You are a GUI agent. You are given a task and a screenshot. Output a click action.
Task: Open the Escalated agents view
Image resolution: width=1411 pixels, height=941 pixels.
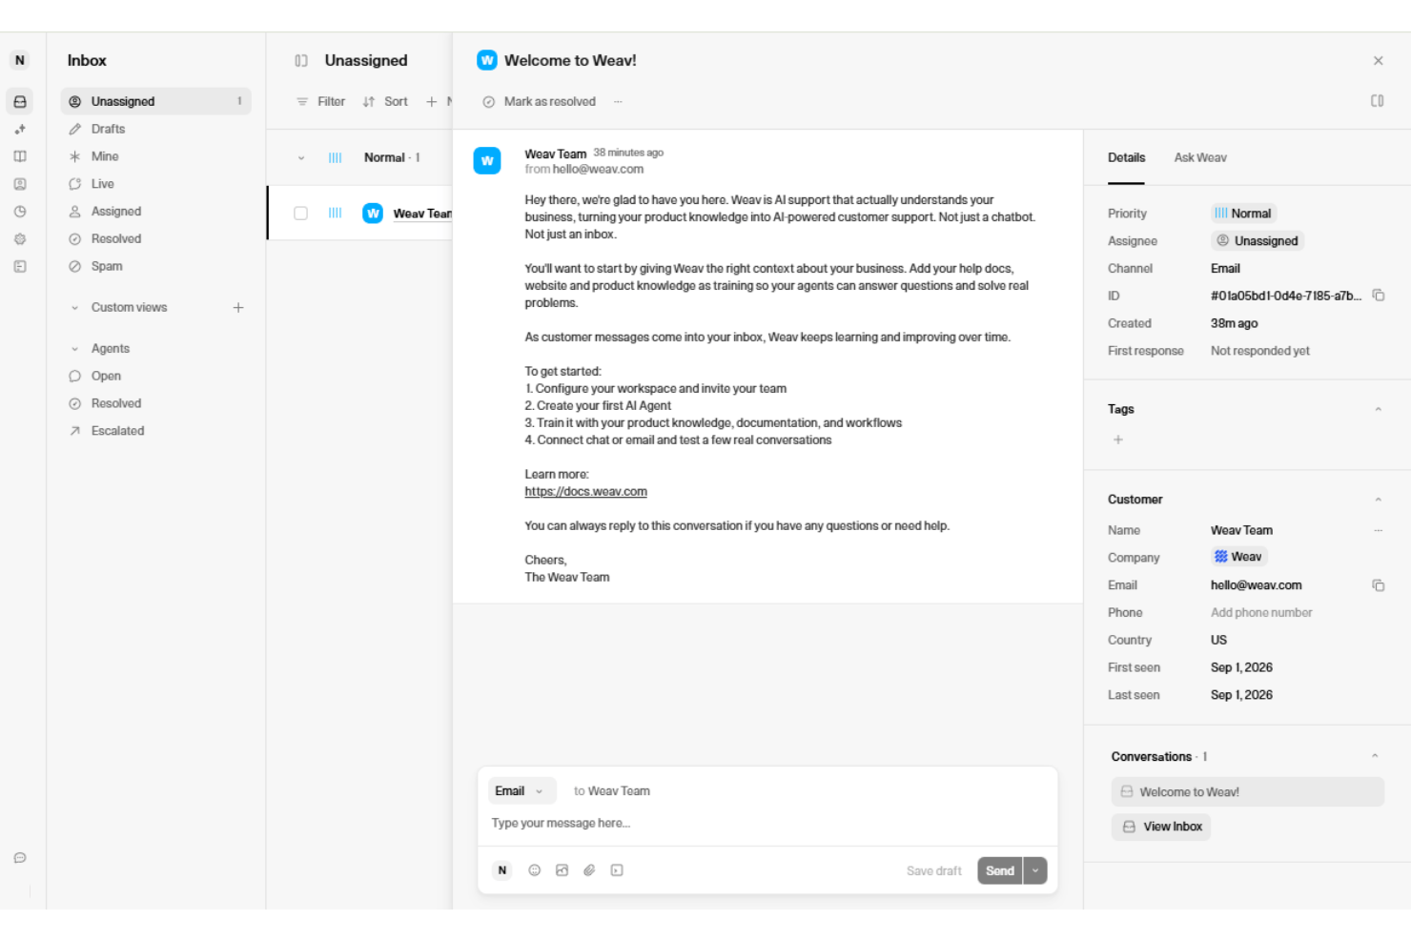pyautogui.click(x=156, y=431)
